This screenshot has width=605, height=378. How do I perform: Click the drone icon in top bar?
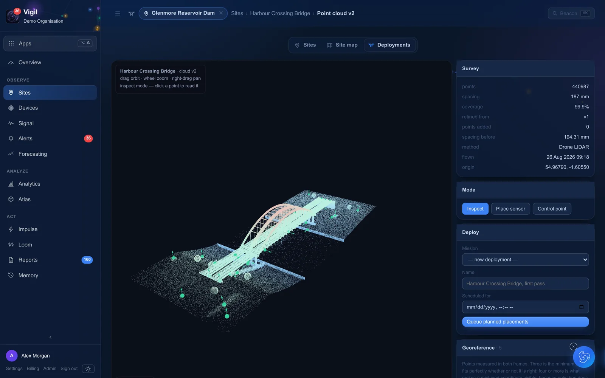[131, 13]
